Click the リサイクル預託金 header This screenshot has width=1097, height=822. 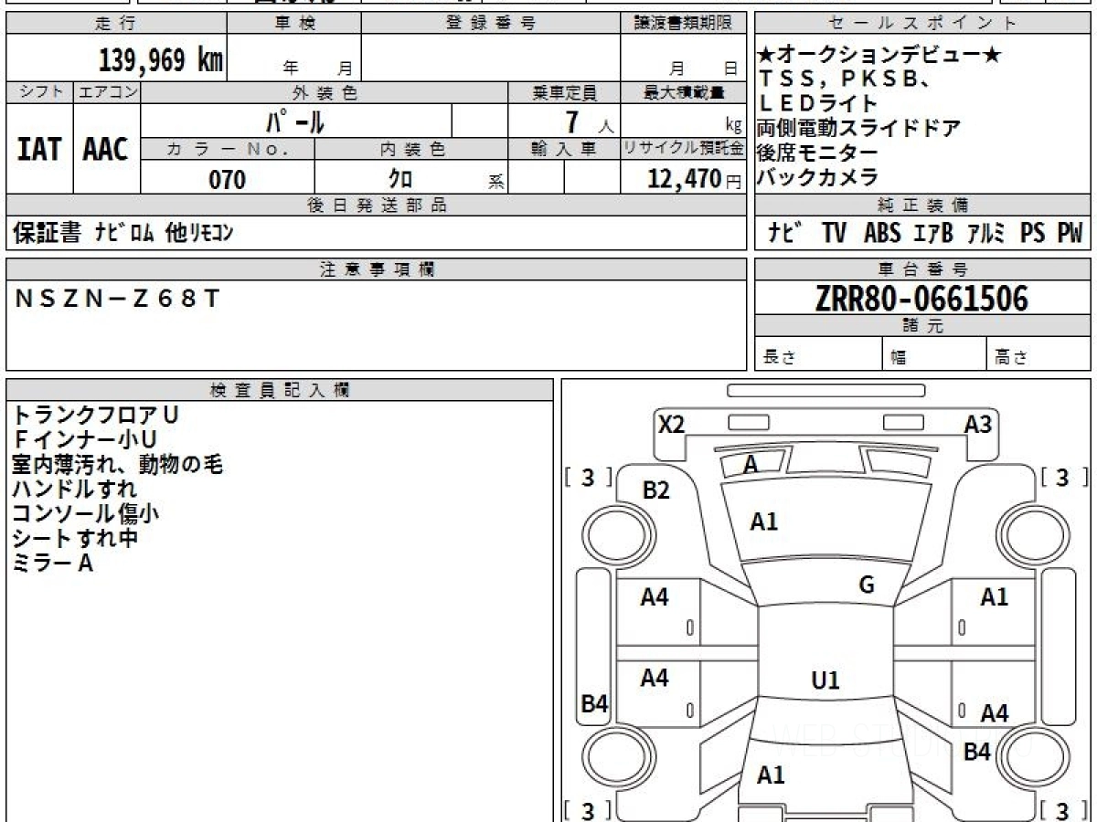(683, 149)
